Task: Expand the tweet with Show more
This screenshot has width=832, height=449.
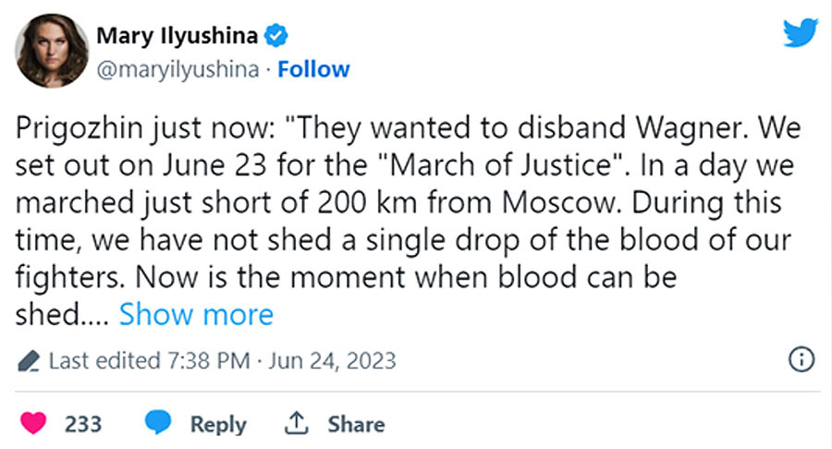Action: click(196, 314)
